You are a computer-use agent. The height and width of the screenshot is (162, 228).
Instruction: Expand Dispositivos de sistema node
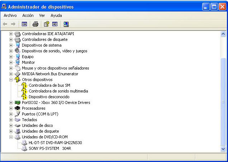click(x=11, y=45)
